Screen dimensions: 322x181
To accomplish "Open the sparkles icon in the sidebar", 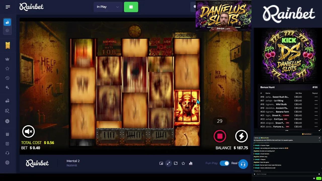I will click(x=7, y=87).
